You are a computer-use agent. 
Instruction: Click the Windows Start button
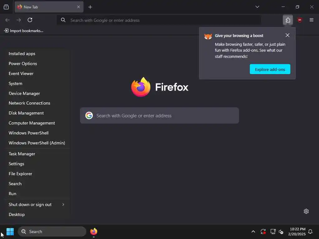pyautogui.click(x=10, y=232)
